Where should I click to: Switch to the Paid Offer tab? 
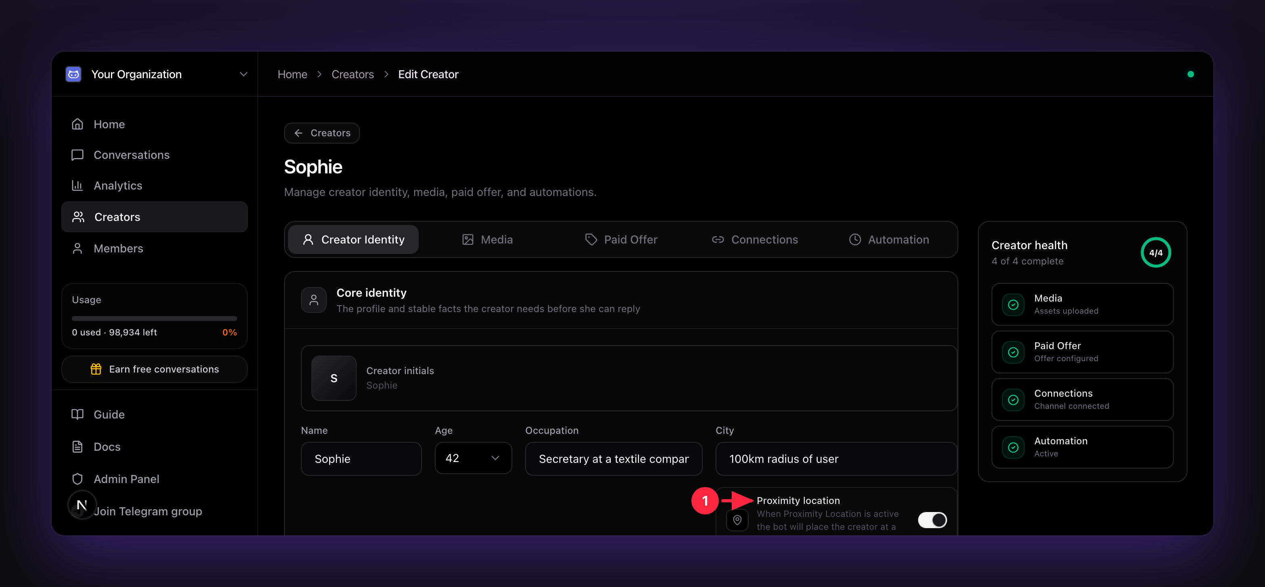click(x=621, y=239)
